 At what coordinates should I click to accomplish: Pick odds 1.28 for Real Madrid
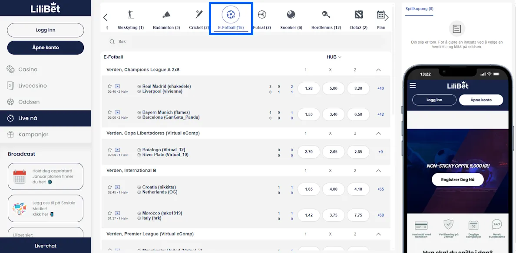click(x=308, y=88)
